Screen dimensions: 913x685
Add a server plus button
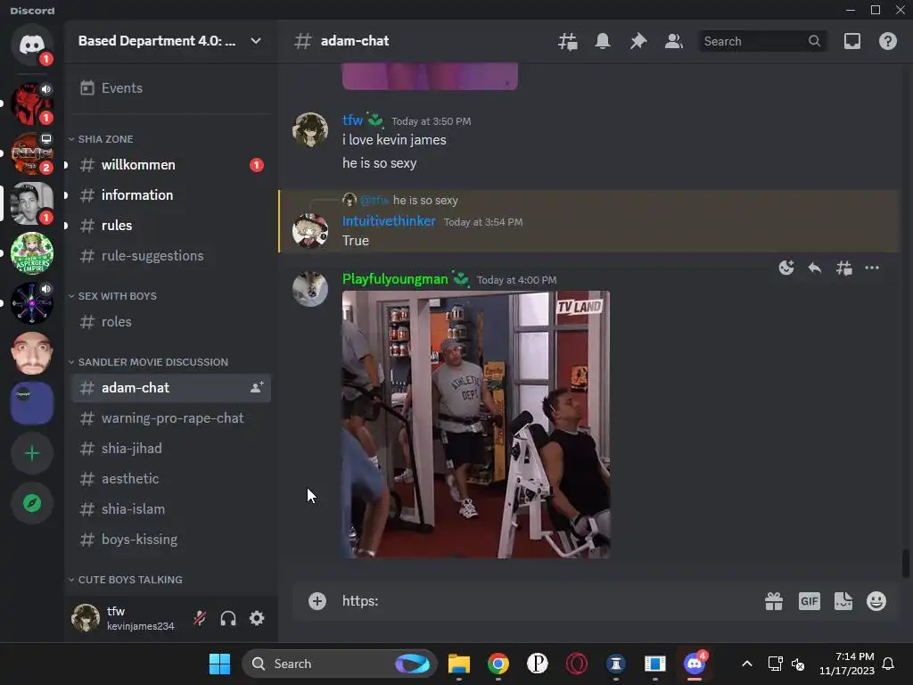click(x=32, y=453)
